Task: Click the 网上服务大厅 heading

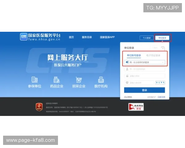Action: click(x=68, y=57)
